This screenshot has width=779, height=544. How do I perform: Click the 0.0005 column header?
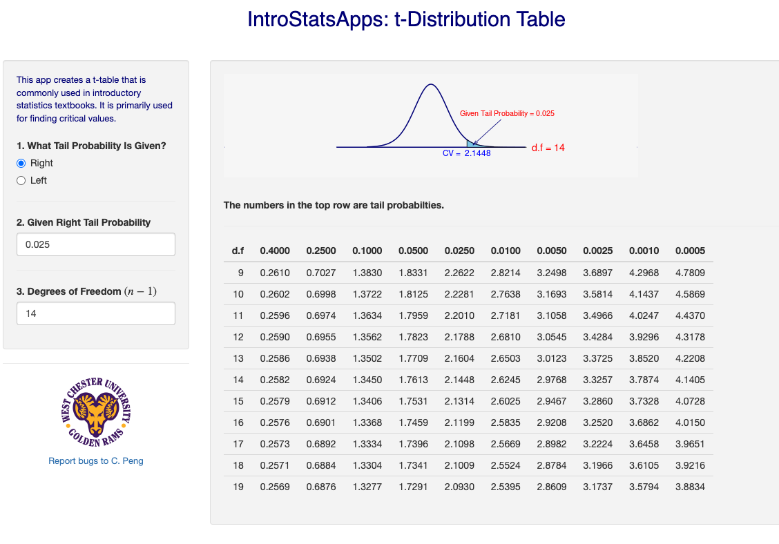tap(690, 251)
